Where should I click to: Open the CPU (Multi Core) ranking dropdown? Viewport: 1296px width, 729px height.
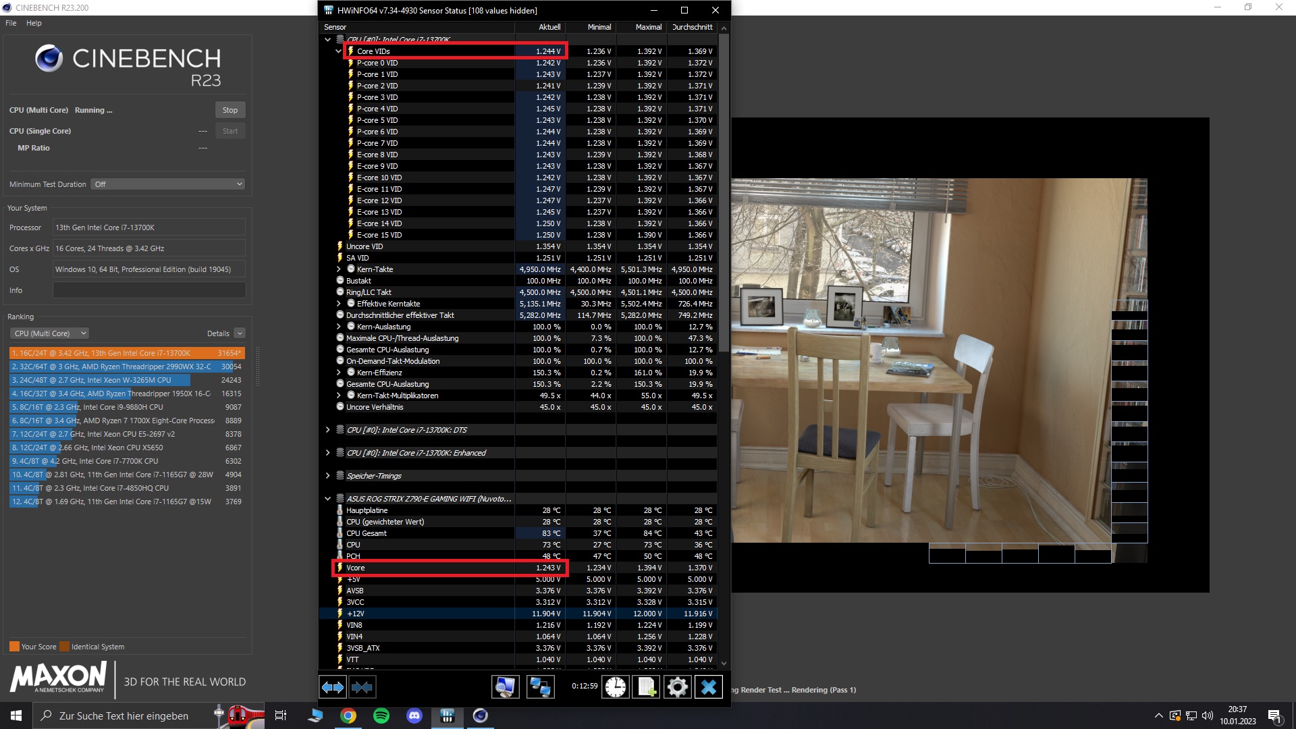49,333
